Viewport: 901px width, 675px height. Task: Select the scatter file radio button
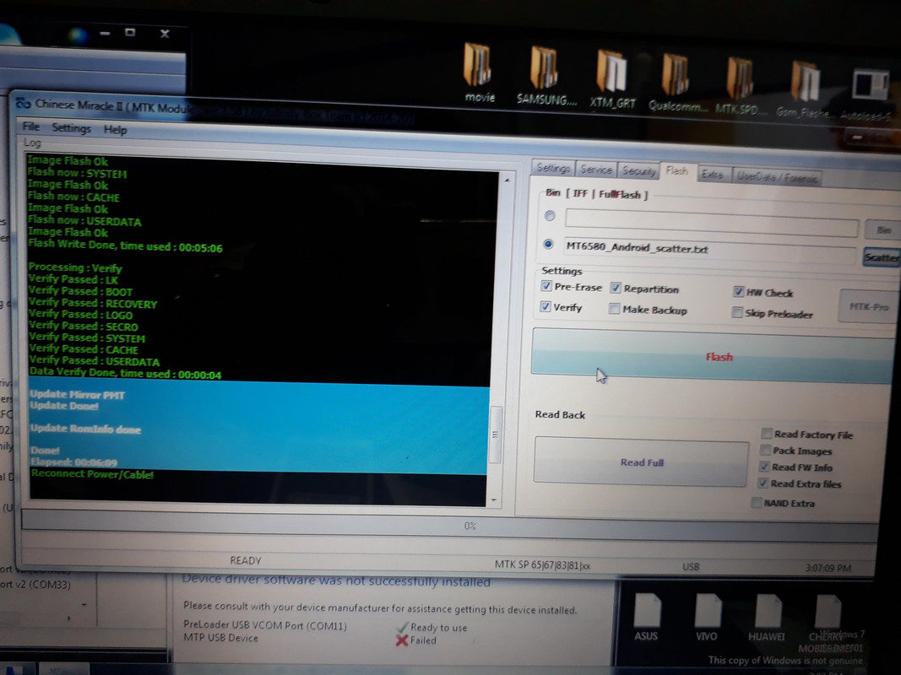click(548, 244)
